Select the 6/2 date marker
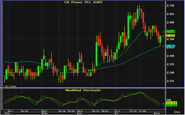The width and height of the screenshot is (185, 115). [80, 111]
